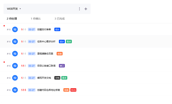This screenshot has width=172, height=104.
Task: Click the 03-27 date on 编写开发文档
Action: (32, 78)
